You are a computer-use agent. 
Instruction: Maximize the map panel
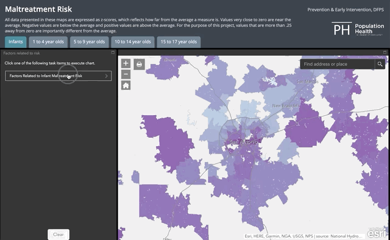point(385,52)
